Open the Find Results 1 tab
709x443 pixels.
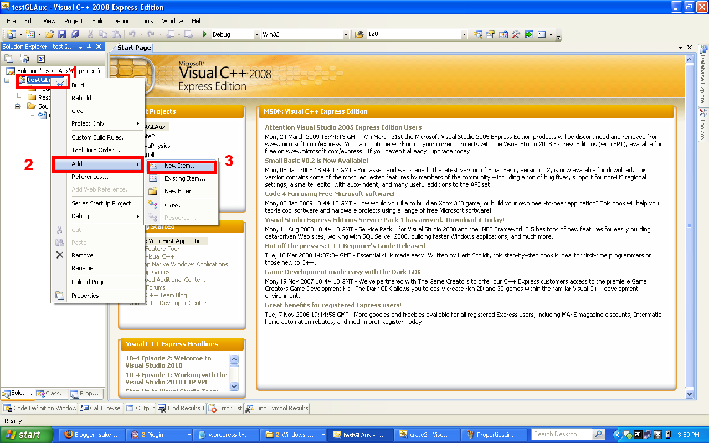pyautogui.click(x=182, y=408)
